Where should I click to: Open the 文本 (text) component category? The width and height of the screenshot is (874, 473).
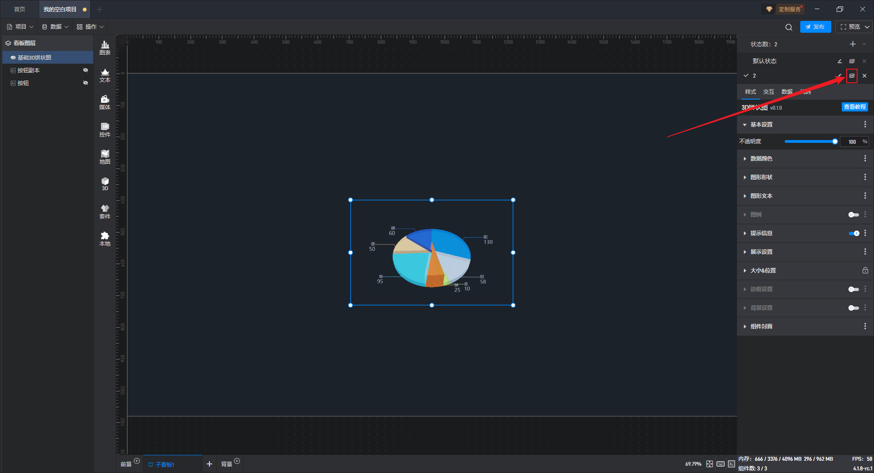[105, 75]
